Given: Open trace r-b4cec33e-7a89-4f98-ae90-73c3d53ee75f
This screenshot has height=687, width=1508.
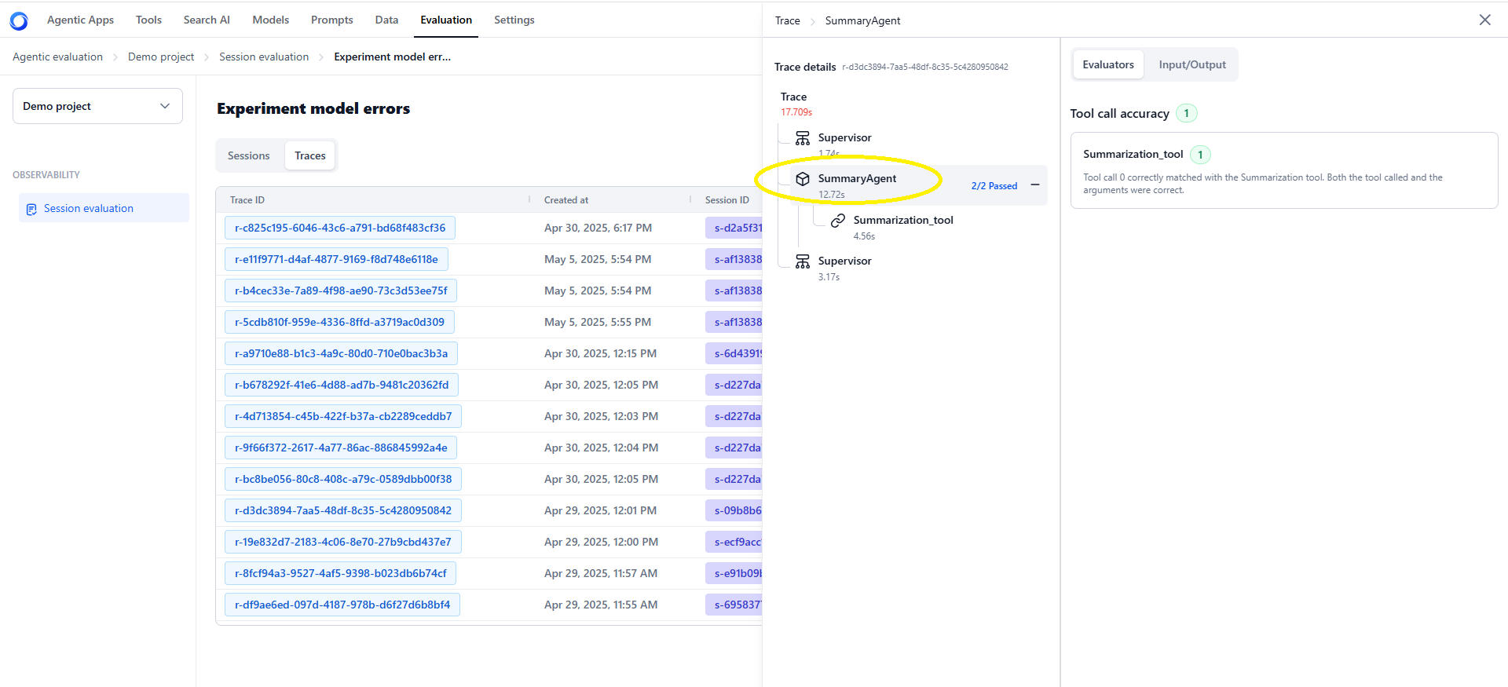Looking at the screenshot, I should (x=341, y=291).
